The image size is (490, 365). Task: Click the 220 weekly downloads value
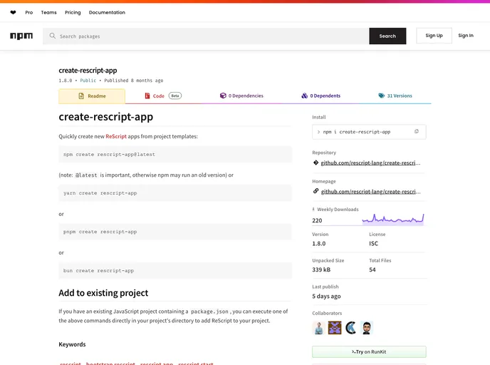(317, 220)
